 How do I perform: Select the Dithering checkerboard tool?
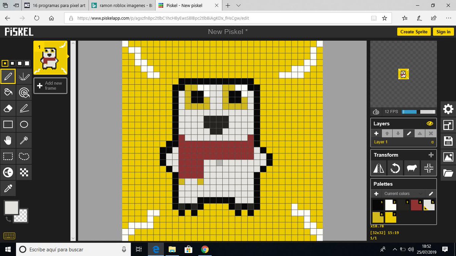pyautogui.click(x=24, y=173)
